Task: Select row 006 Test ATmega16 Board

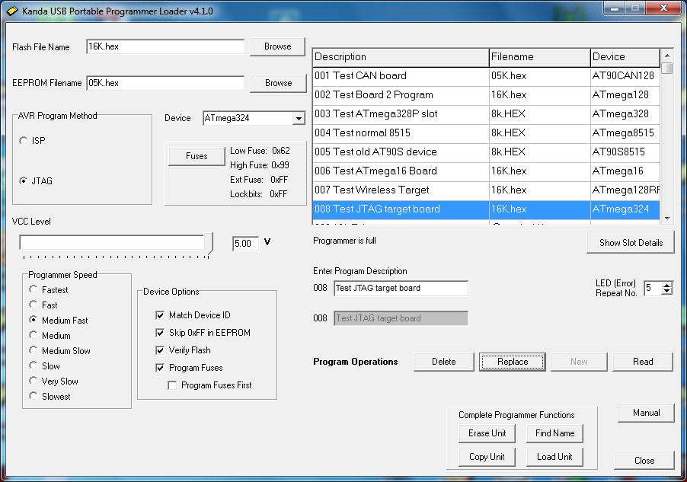Action: 487,171
